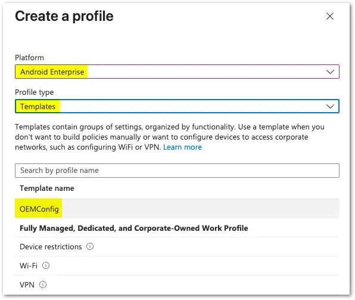The width and height of the screenshot is (355, 300).
Task: Click the OEMConfig highlighted row background
Action: [177, 208]
